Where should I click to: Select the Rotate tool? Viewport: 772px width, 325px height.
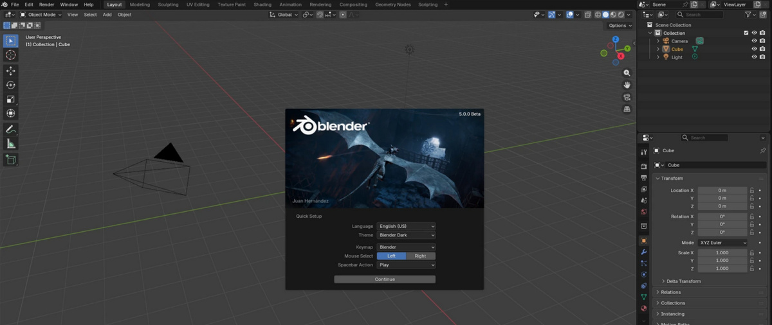(10, 85)
